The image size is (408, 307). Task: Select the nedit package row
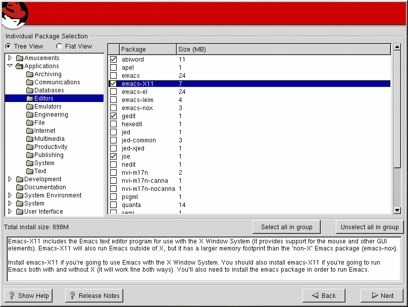(249, 165)
